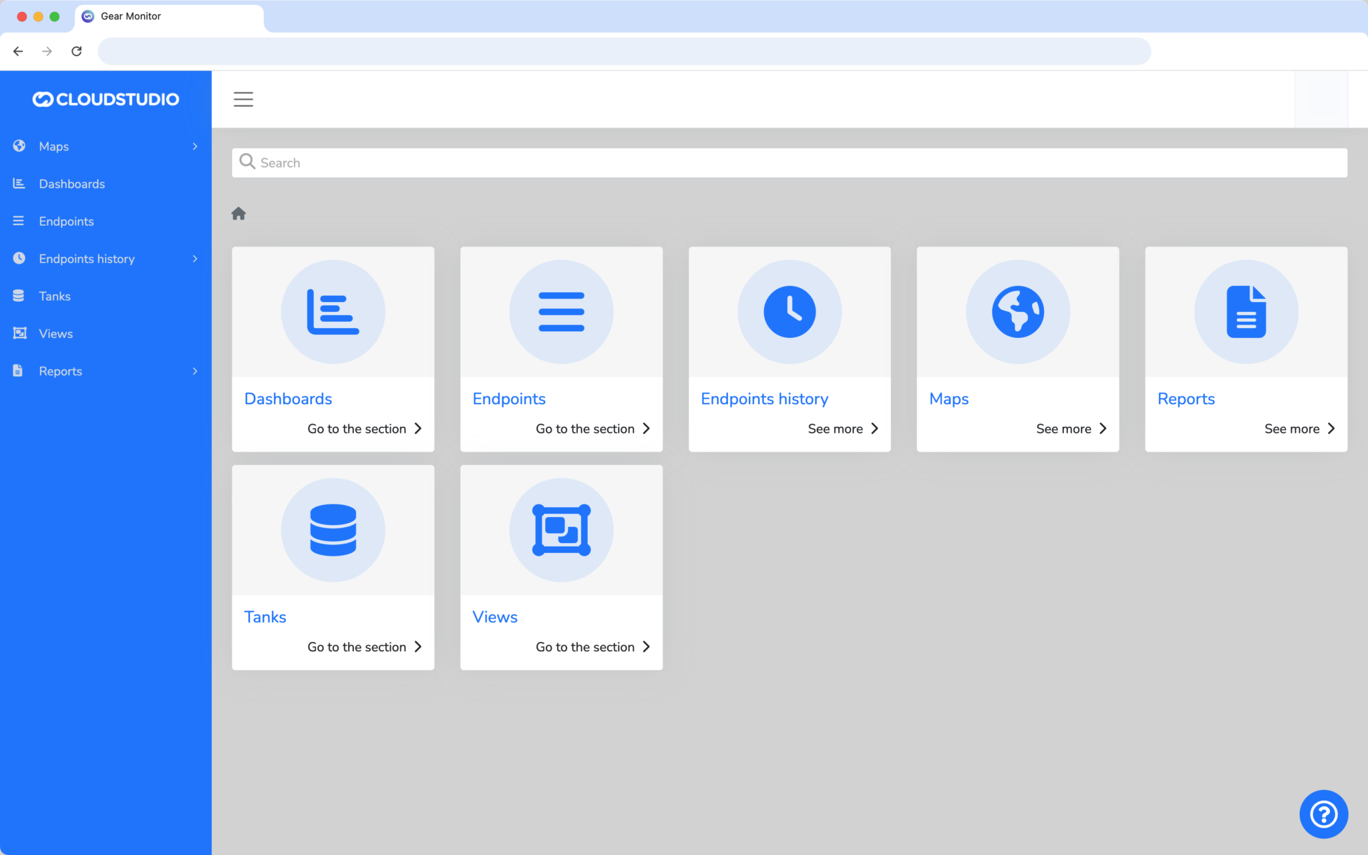Expand the Endpoints history sidebar chevron
Image resolution: width=1368 pixels, height=855 pixels.
[x=194, y=259]
